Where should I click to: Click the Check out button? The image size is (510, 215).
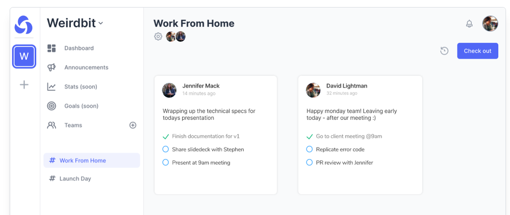pos(477,51)
